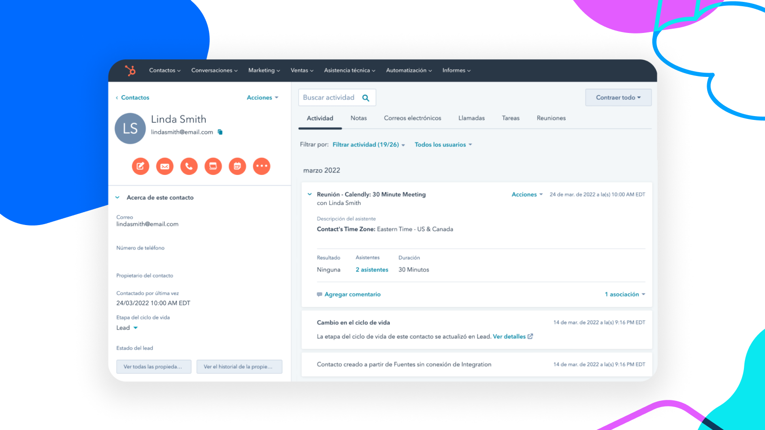Image resolution: width=765 pixels, height=430 pixels.
Task: Click Ver detalles on the lifecycle change
Action: pos(510,336)
